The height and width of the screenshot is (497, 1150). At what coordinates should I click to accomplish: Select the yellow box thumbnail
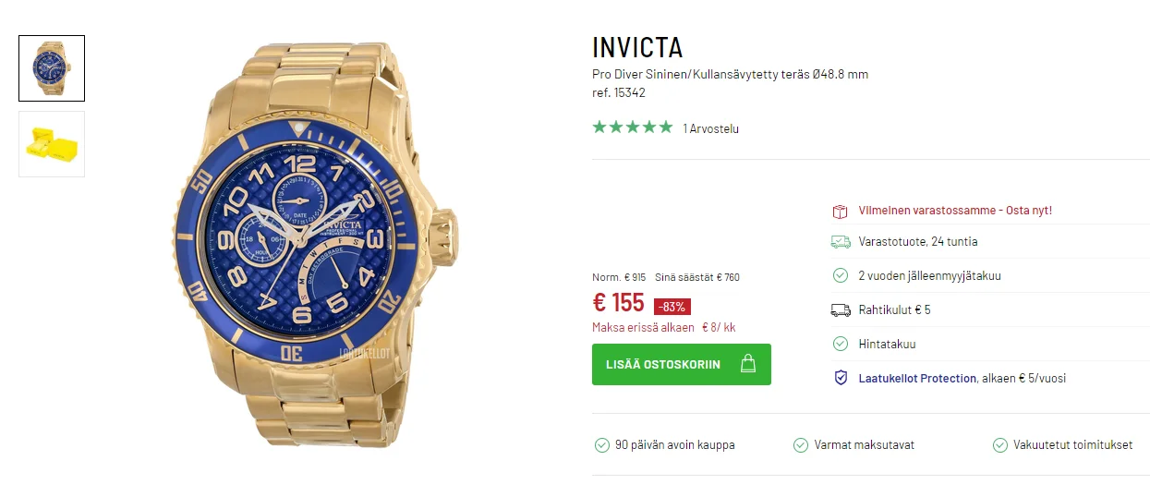point(52,144)
